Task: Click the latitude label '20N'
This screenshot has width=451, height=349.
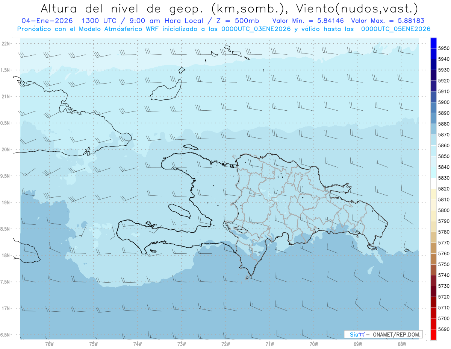Action: (x=6, y=149)
